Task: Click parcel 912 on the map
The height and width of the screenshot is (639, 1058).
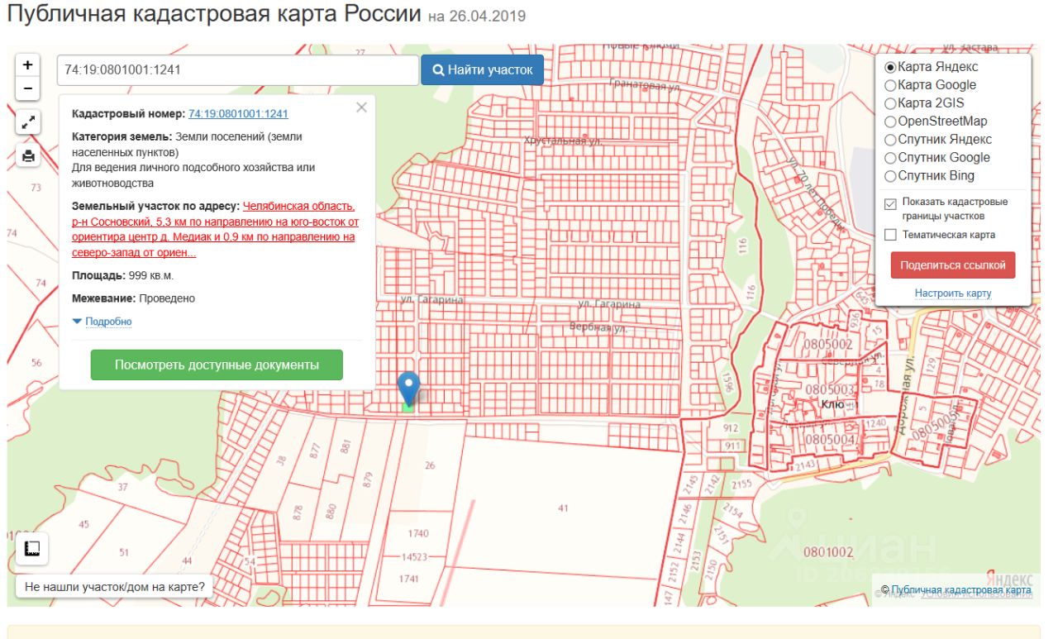Action: pos(730,428)
